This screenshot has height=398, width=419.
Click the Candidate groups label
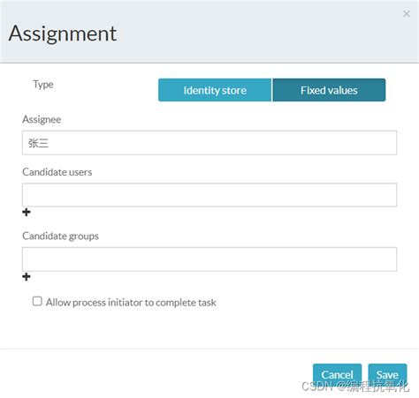pos(60,237)
